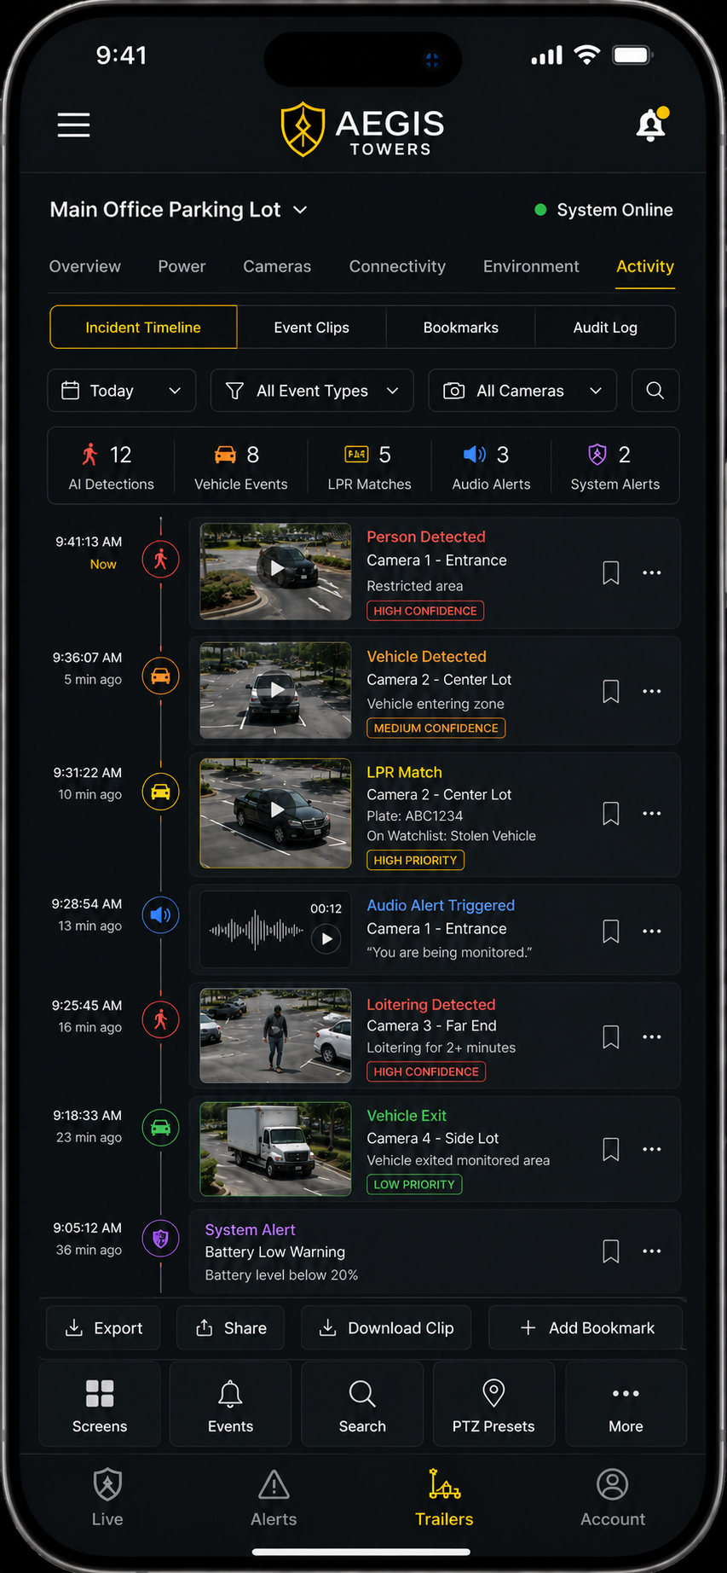The image size is (727, 1573).
Task: Go to the Live tab
Action: click(107, 1498)
